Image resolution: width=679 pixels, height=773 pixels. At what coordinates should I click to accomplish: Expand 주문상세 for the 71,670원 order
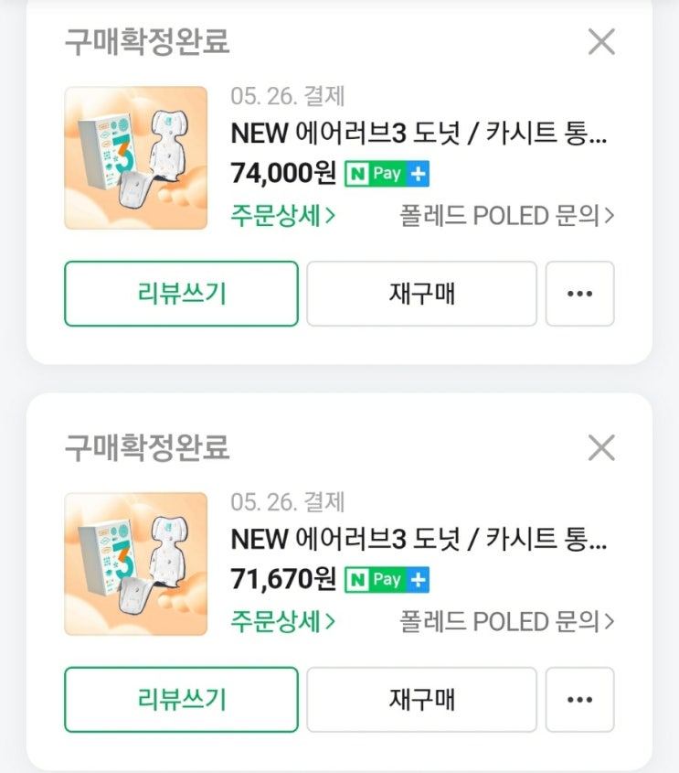click(283, 622)
